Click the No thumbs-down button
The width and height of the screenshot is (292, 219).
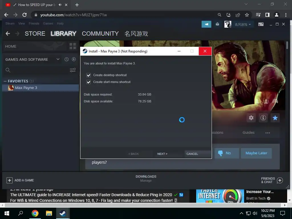tap(227, 153)
